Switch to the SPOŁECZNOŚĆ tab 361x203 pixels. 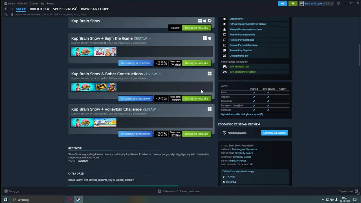coord(65,9)
